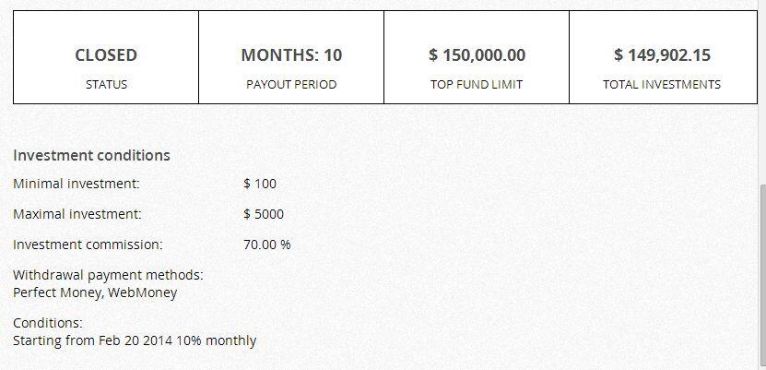Click the STATUS label under CLOSED
The width and height of the screenshot is (766, 370).
(106, 84)
